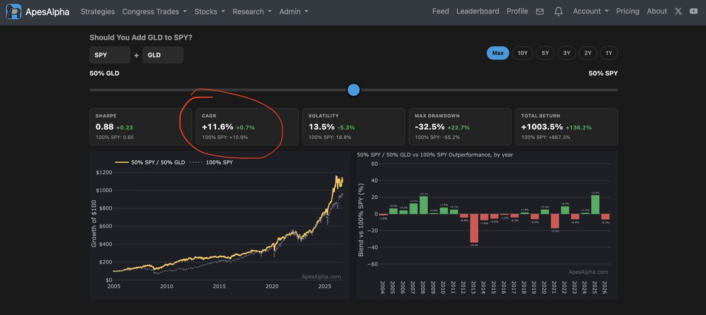
Task: Open the Leaderboard page
Action: (x=478, y=11)
